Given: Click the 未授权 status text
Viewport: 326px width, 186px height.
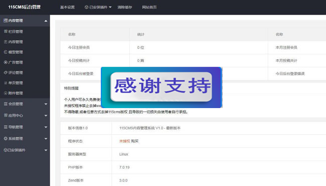Looking at the screenshot, I should (124, 141).
